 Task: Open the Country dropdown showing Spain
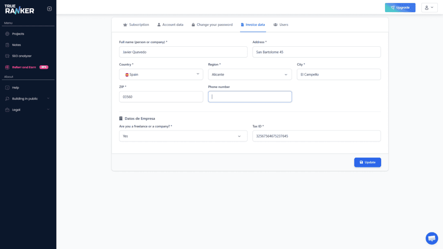click(x=161, y=74)
